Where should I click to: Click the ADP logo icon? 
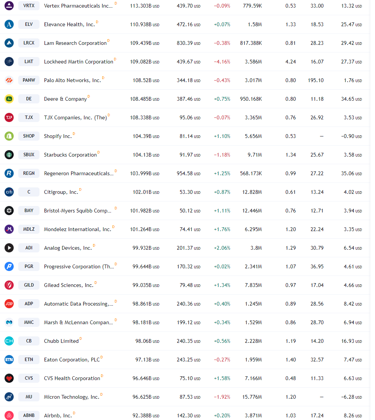tap(9, 303)
